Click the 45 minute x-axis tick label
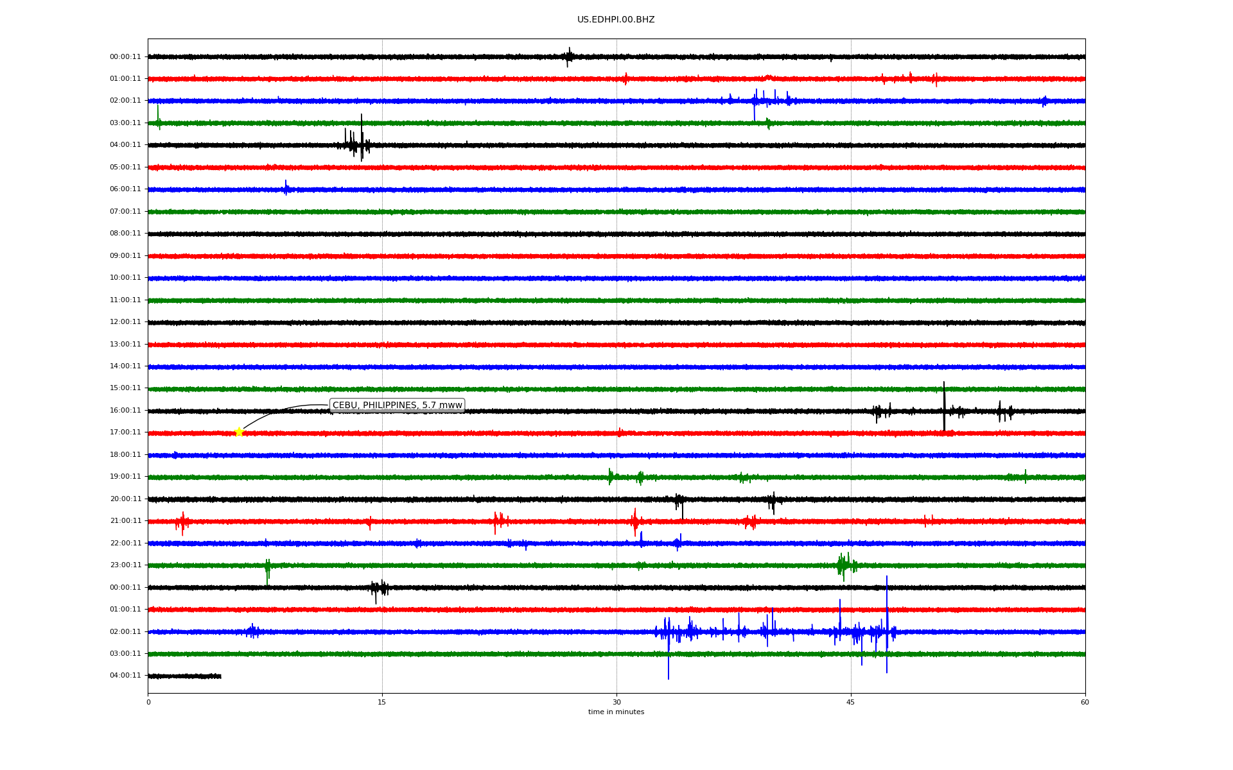This screenshot has width=1233, height=770. [x=850, y=702]
